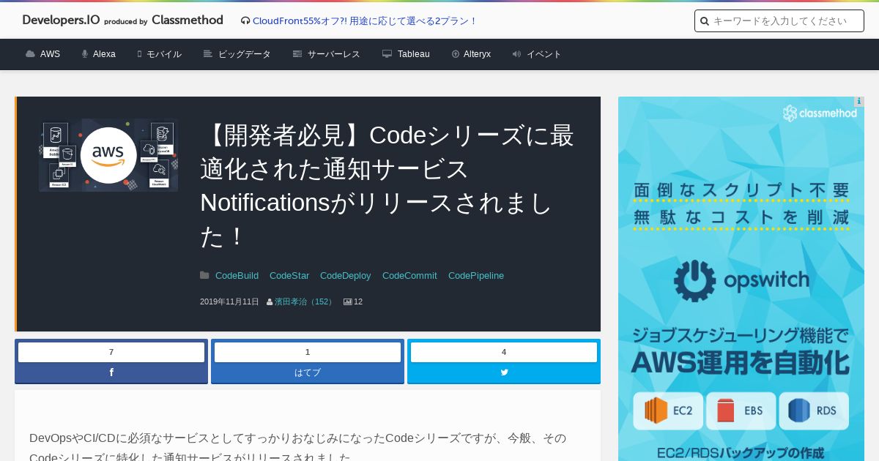
Task: Click the EBS badge in the ad
Action: tap(741, 411)
